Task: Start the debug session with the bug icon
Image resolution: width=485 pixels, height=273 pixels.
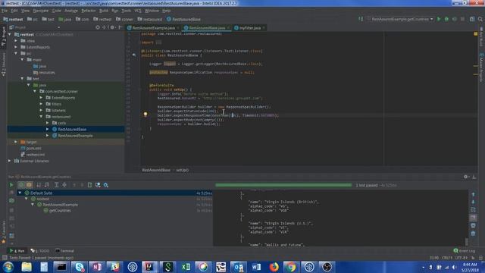Action: click(446, 19)
